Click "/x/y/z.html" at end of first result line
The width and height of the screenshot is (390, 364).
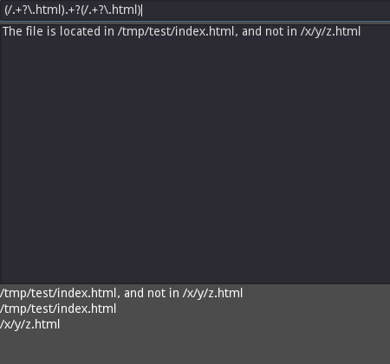coord(212,293)
